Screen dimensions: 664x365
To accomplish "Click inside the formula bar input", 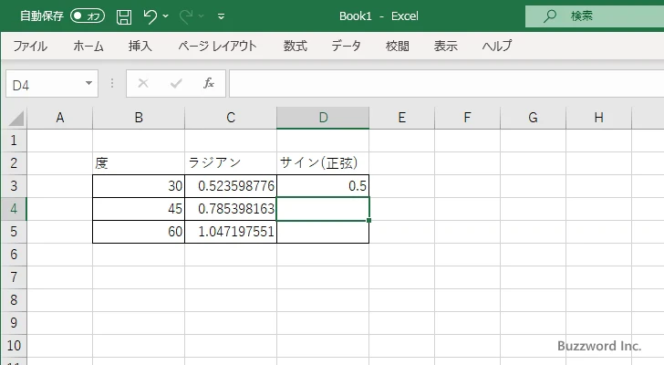I will (438, 83).
